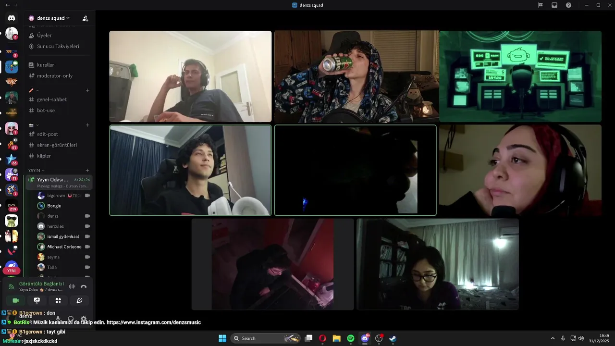Image resolution: width=615 pixels, height=346 pixels.
Task: Open the inbox icon in the title bar
Action: (x=554, y=5)
